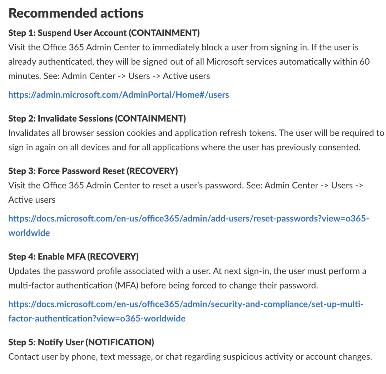Image resolution: width=386 pixels, height=374 pixels.
Task: Open the admin.microsoft.com AdminPortal users link
Action: tap(118, 95)
